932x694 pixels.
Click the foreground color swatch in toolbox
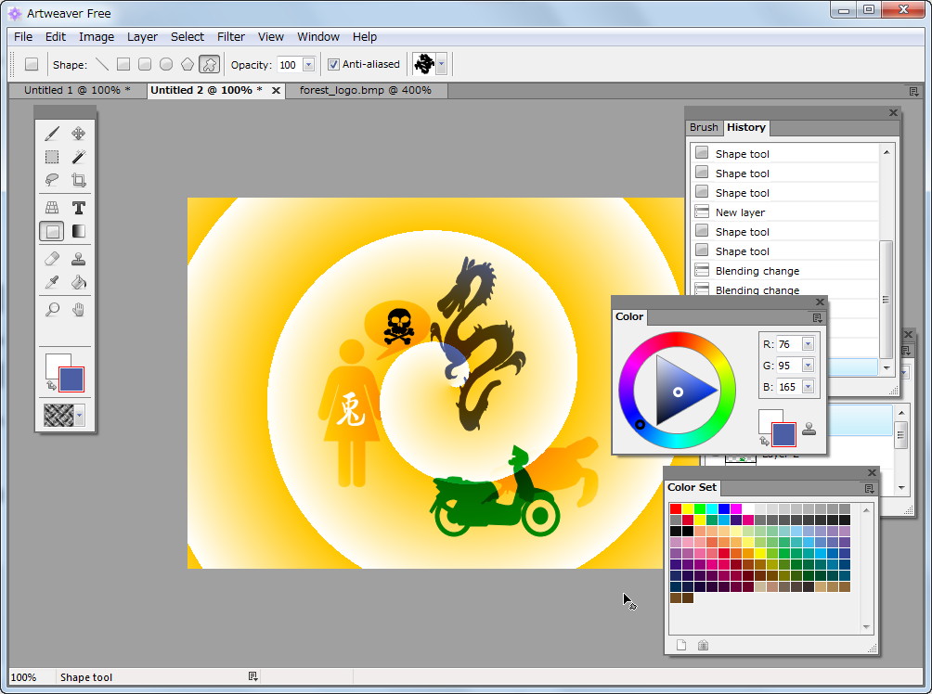(x=71, y=379)
